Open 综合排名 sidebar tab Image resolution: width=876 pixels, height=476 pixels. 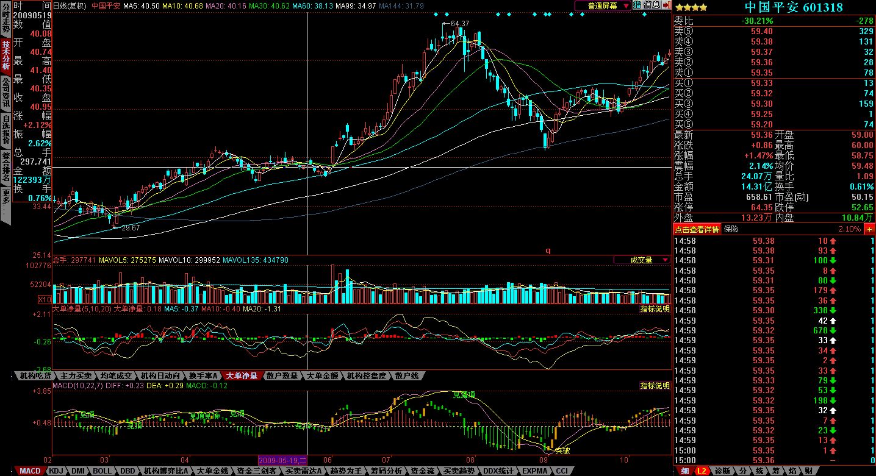(x=5, y=168)
